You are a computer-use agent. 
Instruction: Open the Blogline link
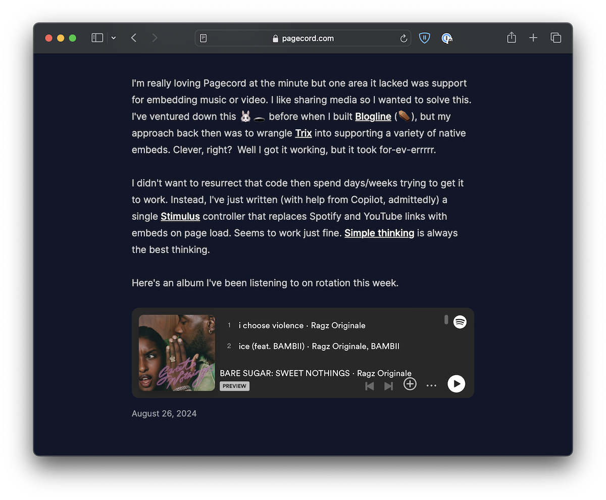[x=373, y=117]
